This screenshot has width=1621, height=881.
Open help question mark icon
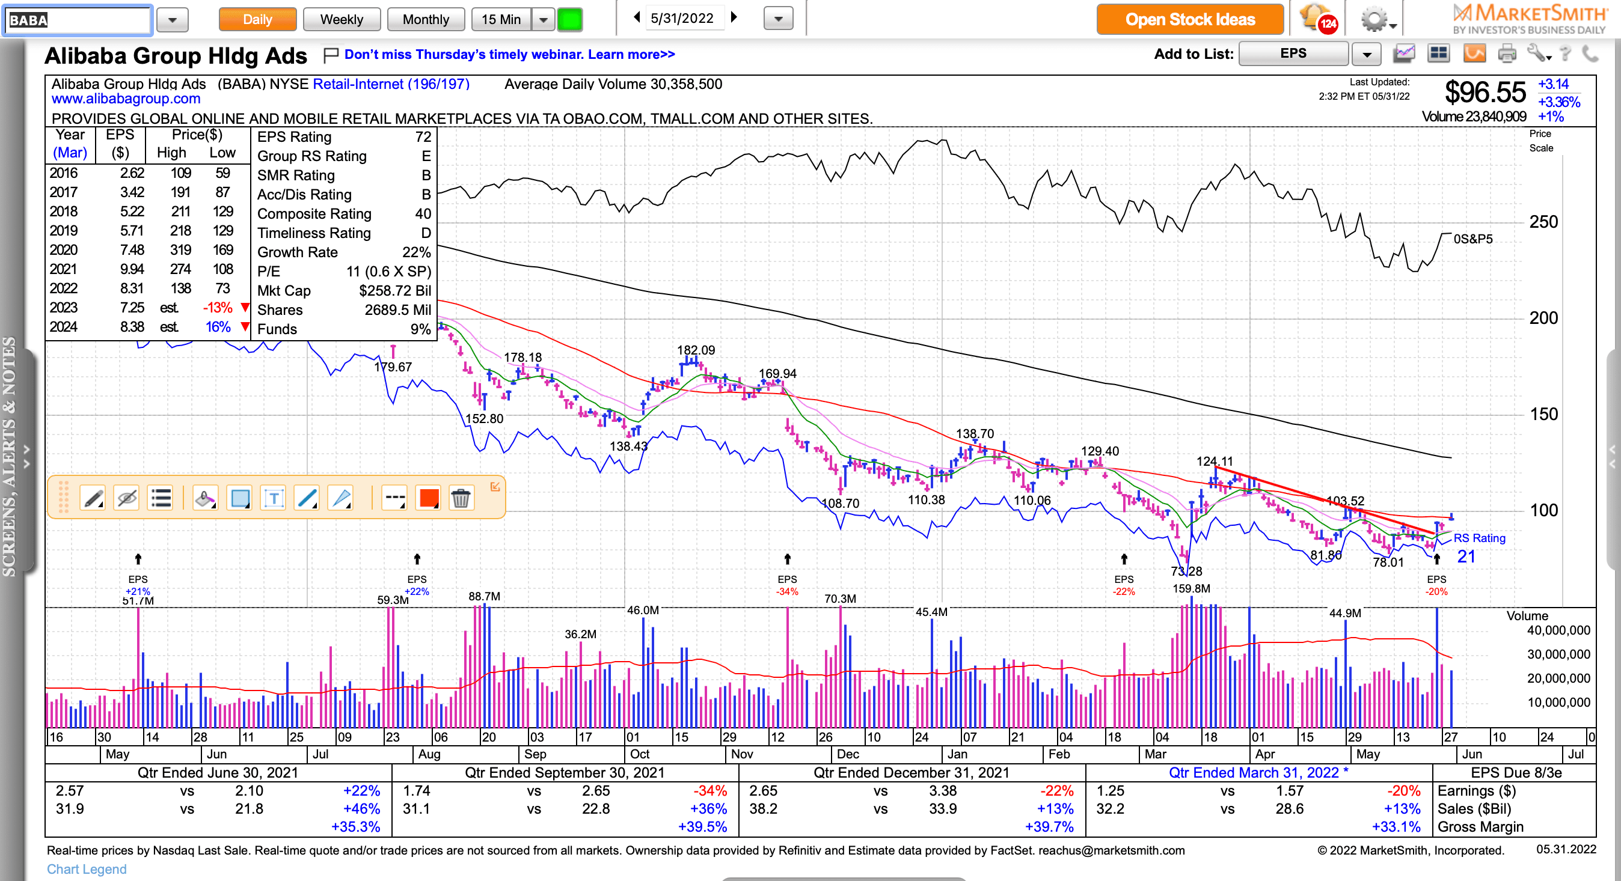pos(1566,54)
